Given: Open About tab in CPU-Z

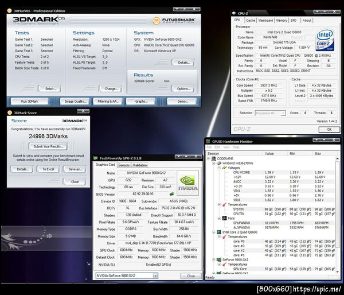Looking at the screenshot, I should (307, 21).
